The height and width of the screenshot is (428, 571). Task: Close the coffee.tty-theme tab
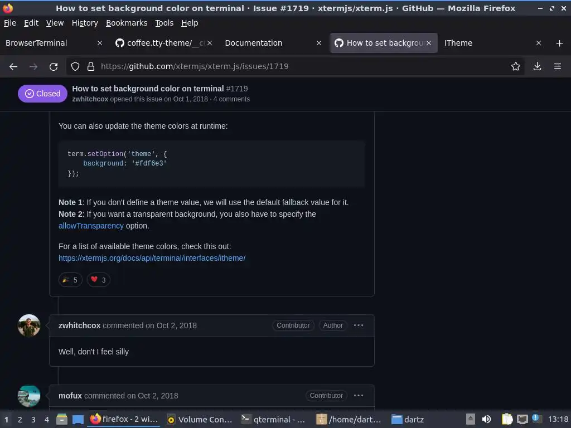pyautogui.click(x=210, y=43)
